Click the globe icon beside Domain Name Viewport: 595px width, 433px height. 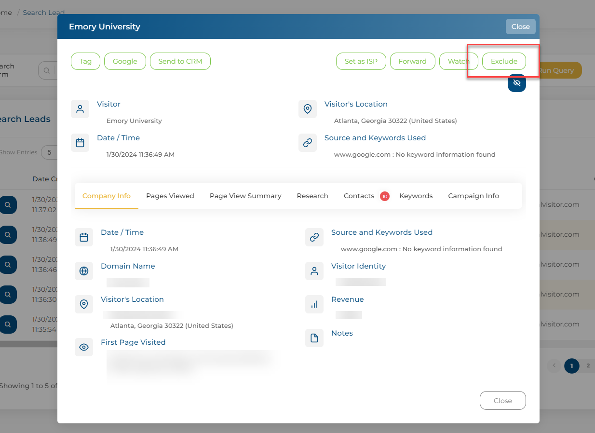coord(84,271)
